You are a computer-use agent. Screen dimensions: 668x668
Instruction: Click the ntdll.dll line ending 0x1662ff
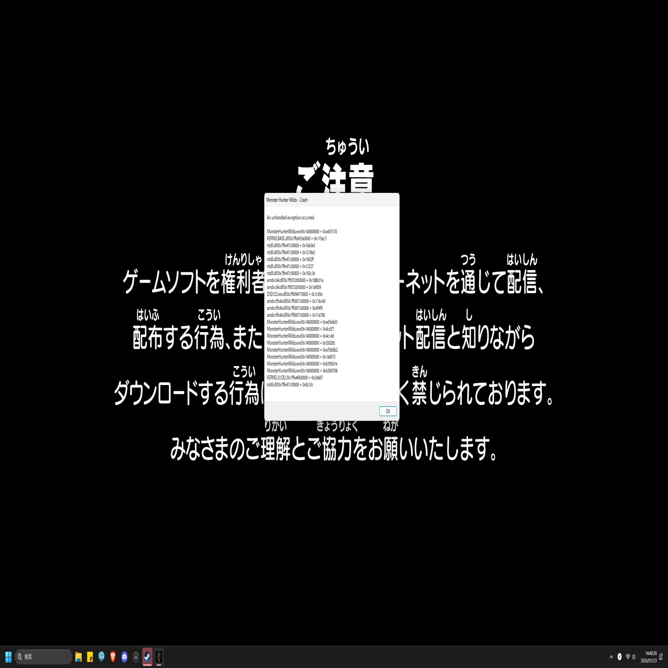[x=290, y=259]
